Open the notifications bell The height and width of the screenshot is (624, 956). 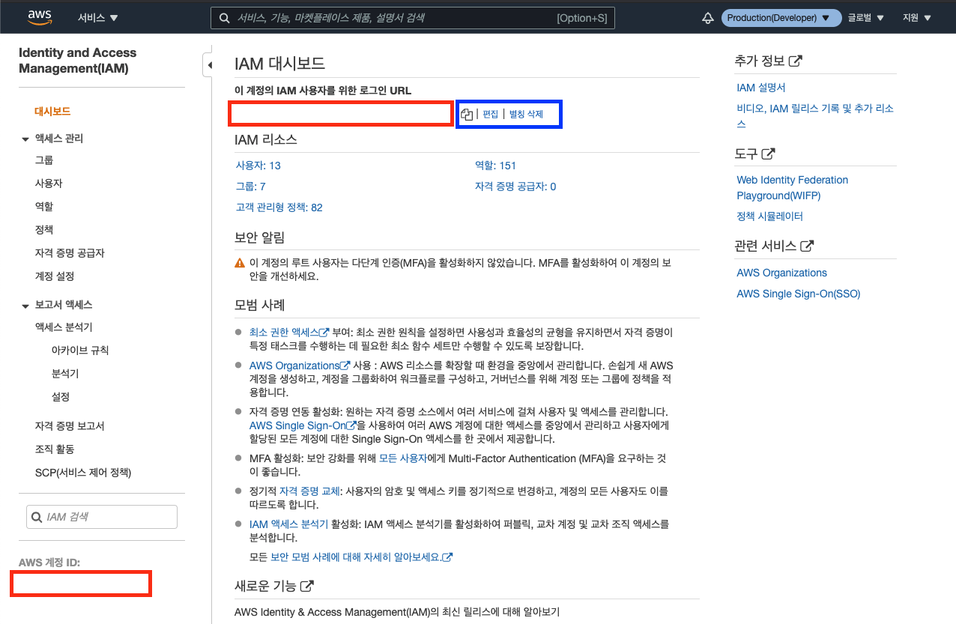click(x=707, y=16)
